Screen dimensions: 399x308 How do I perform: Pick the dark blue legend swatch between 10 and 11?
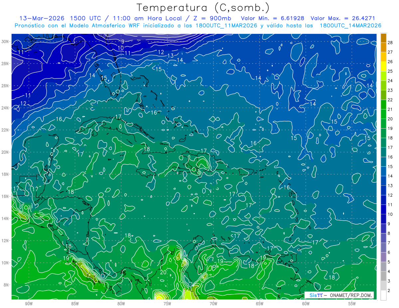point(384,210)
